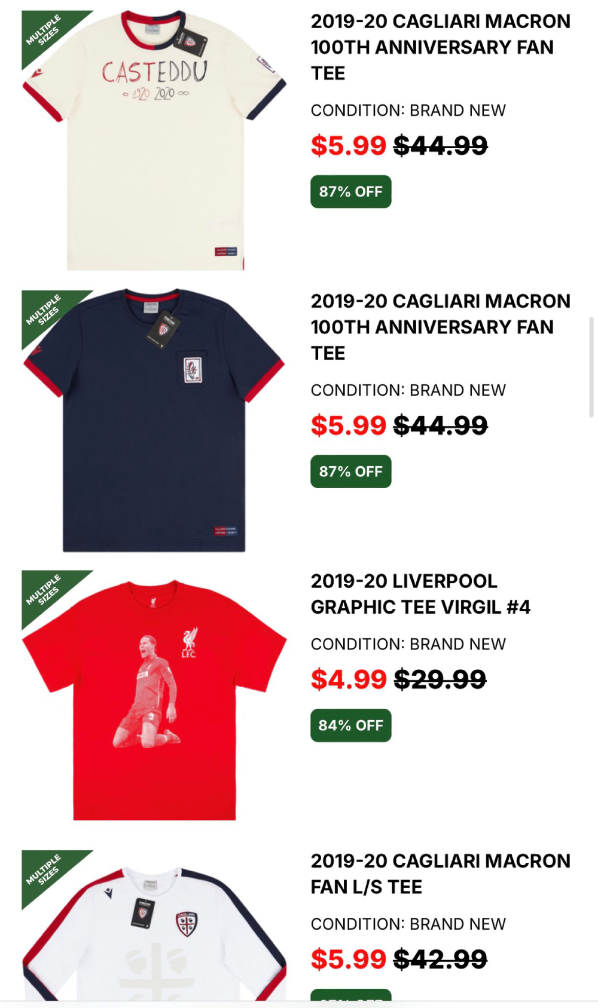Open the navy Cagliari anniversary tee image
598x1008 pixels.
pos(154,421)
